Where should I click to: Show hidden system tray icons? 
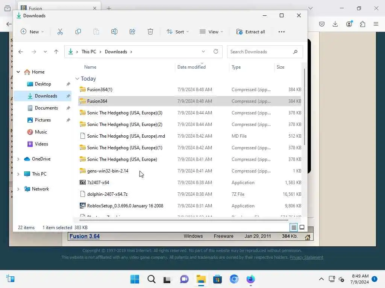coord(321,279)
